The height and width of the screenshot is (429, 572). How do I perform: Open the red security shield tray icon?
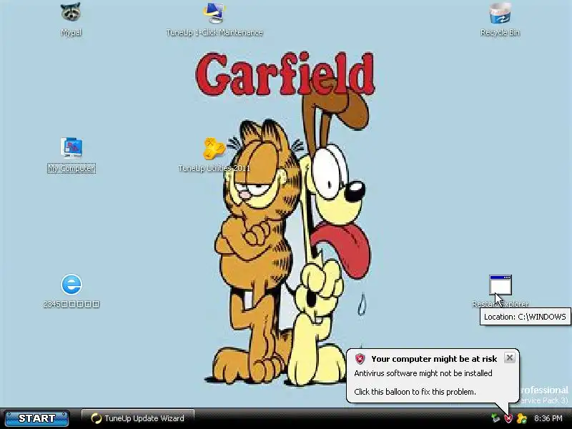pyautogui.click(x=508, y=418)
